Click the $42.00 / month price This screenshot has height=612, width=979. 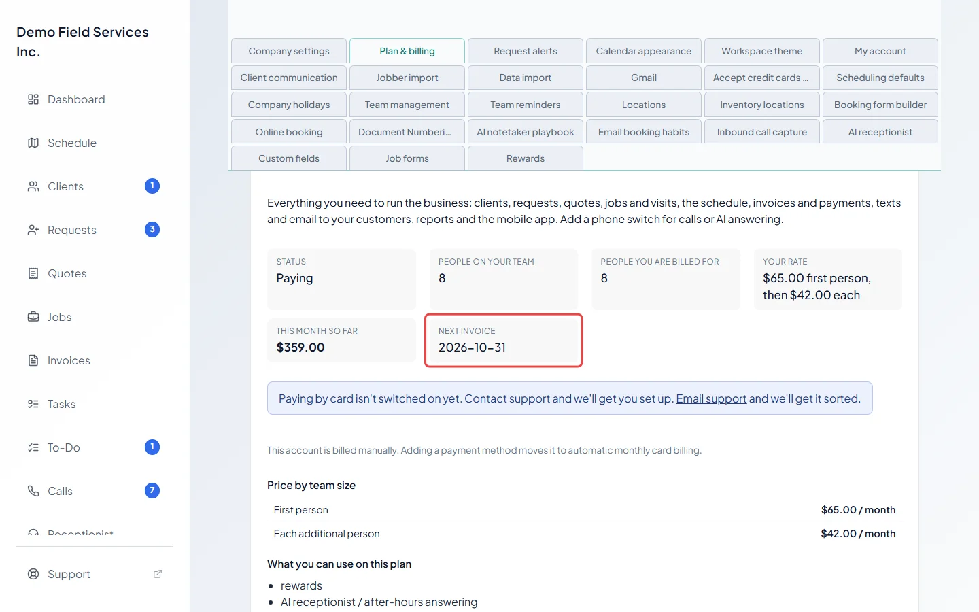click(x=858, y=534)
